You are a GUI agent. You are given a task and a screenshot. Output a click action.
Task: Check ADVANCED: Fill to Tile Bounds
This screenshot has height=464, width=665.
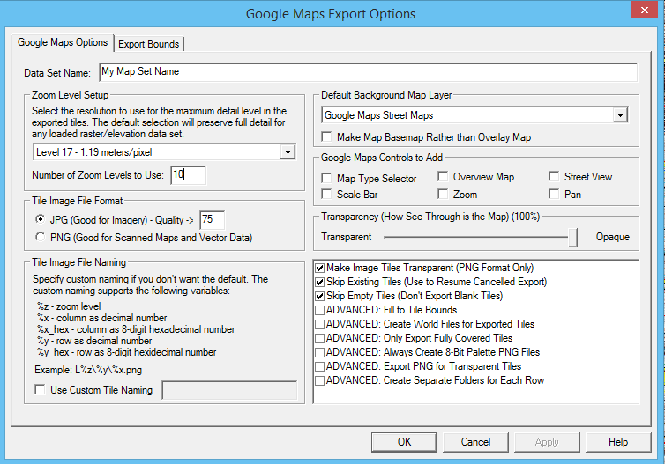320,310
